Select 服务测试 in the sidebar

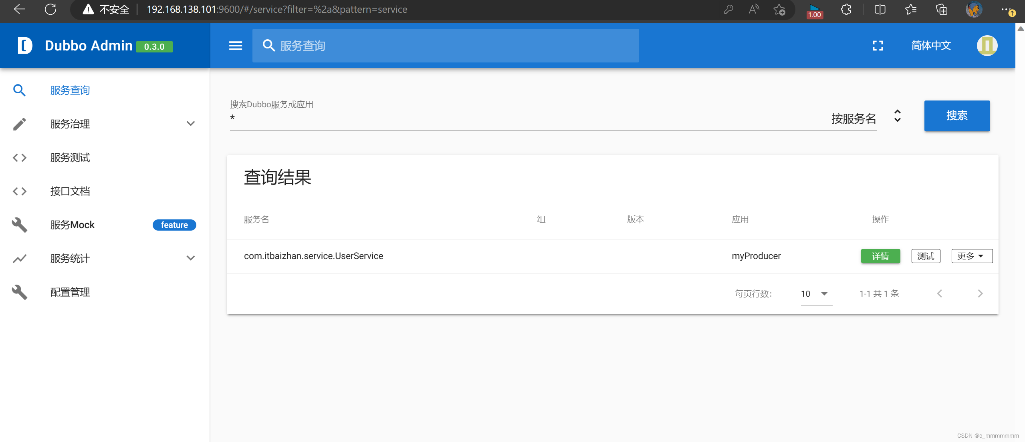click(x=70, y=158)
